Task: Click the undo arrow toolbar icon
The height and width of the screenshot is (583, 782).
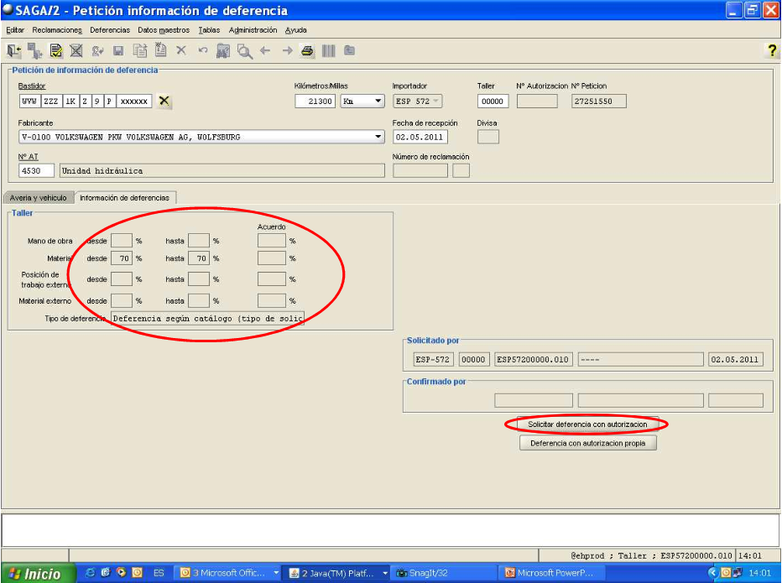Action: point(202,50)
